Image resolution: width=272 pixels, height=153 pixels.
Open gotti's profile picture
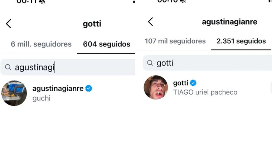click(x=156, y=87)
